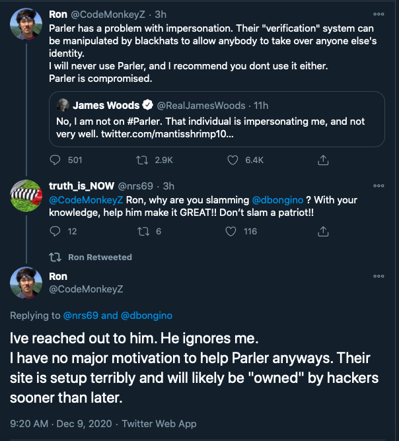
Task: Open more options on Ron's reply tweet
Action: point(379,276)
